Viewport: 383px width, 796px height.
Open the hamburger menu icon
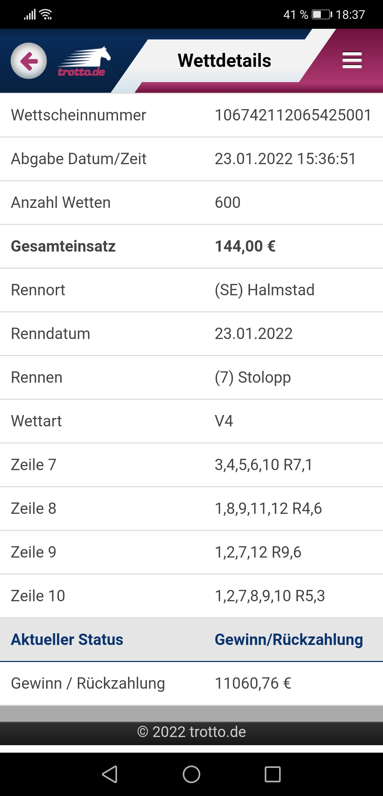tap(352, 60)
